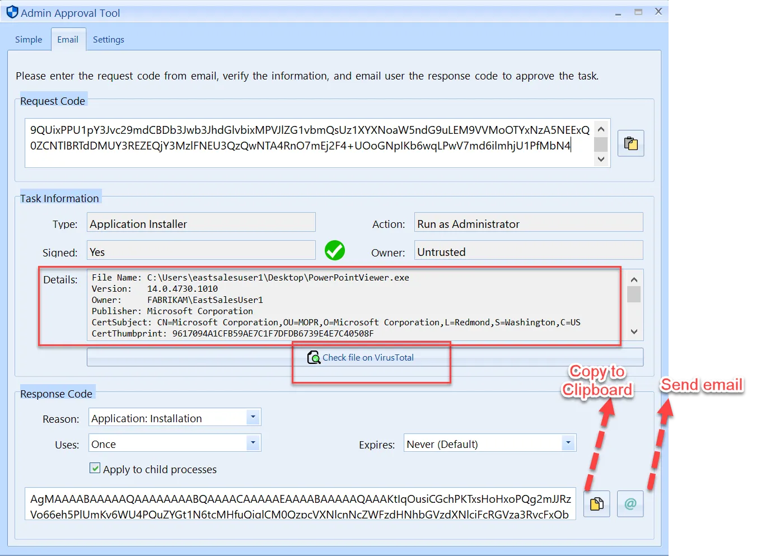Open the Expires dropdown set to Never
766x556 pixels.
[x=568, y=442]
